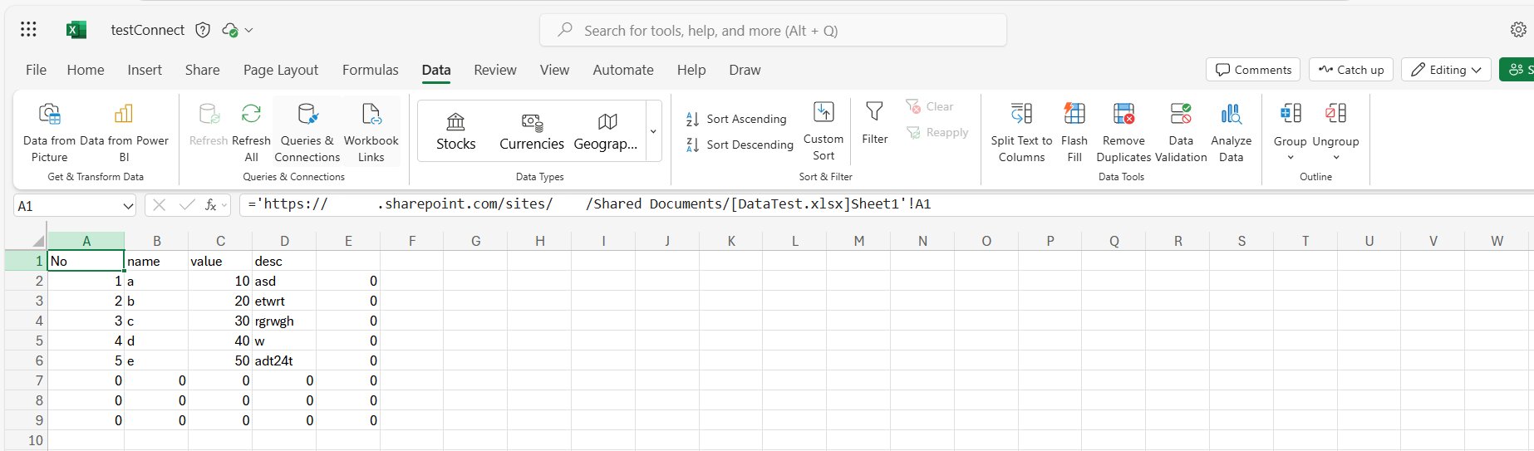Image resolution: width=1534 pixels, height=451 pixels.
Task: Open Workbook Links
Action: tap(371, 134)
